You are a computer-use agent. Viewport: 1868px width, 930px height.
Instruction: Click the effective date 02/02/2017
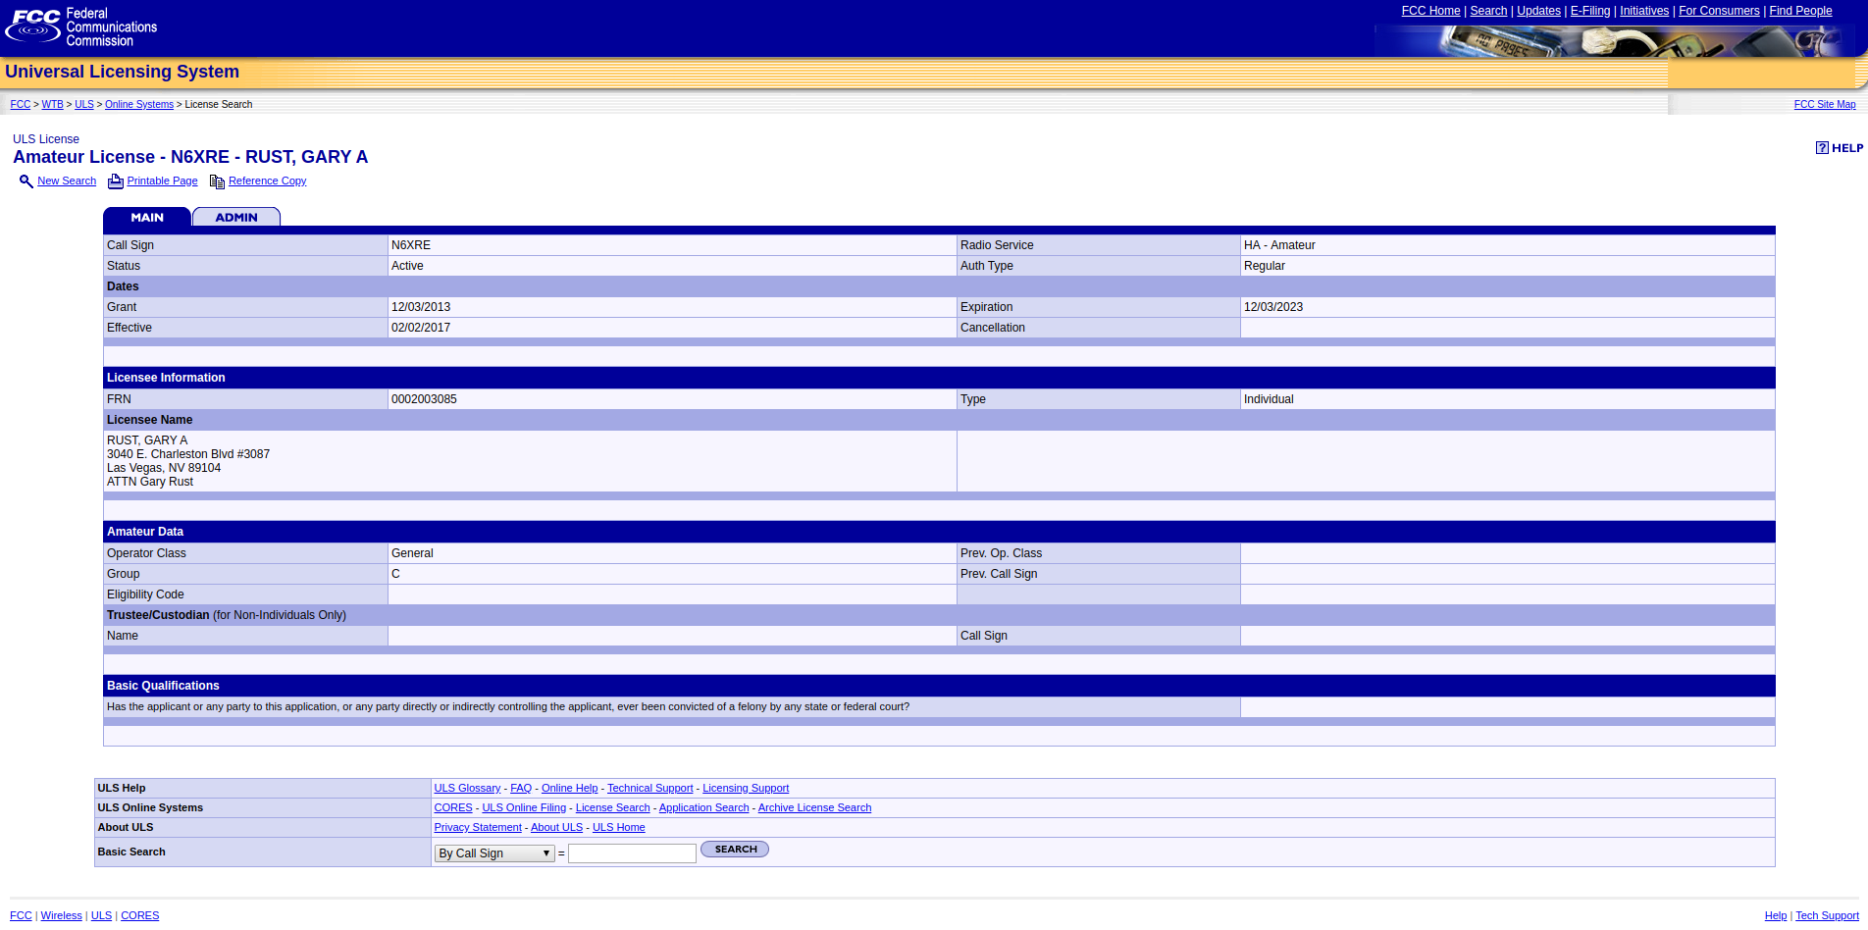pos(421,328)
